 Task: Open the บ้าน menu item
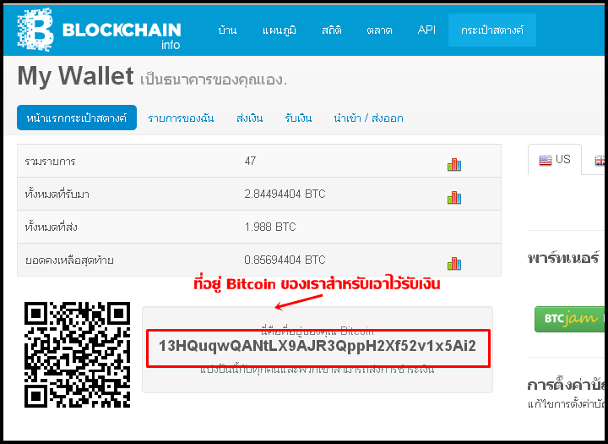pos(227,30)
